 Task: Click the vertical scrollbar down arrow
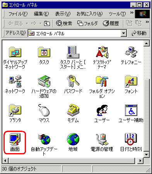pyautogui.click(x=146, y=154)
